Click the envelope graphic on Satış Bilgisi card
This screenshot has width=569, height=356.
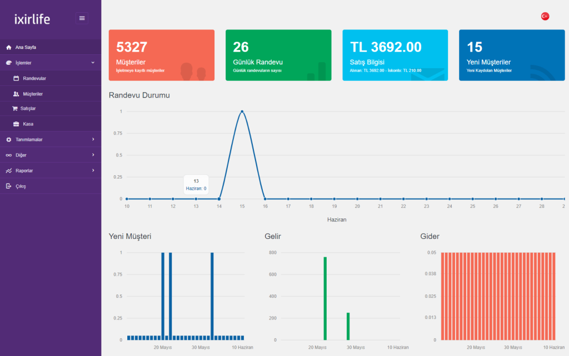428,74
